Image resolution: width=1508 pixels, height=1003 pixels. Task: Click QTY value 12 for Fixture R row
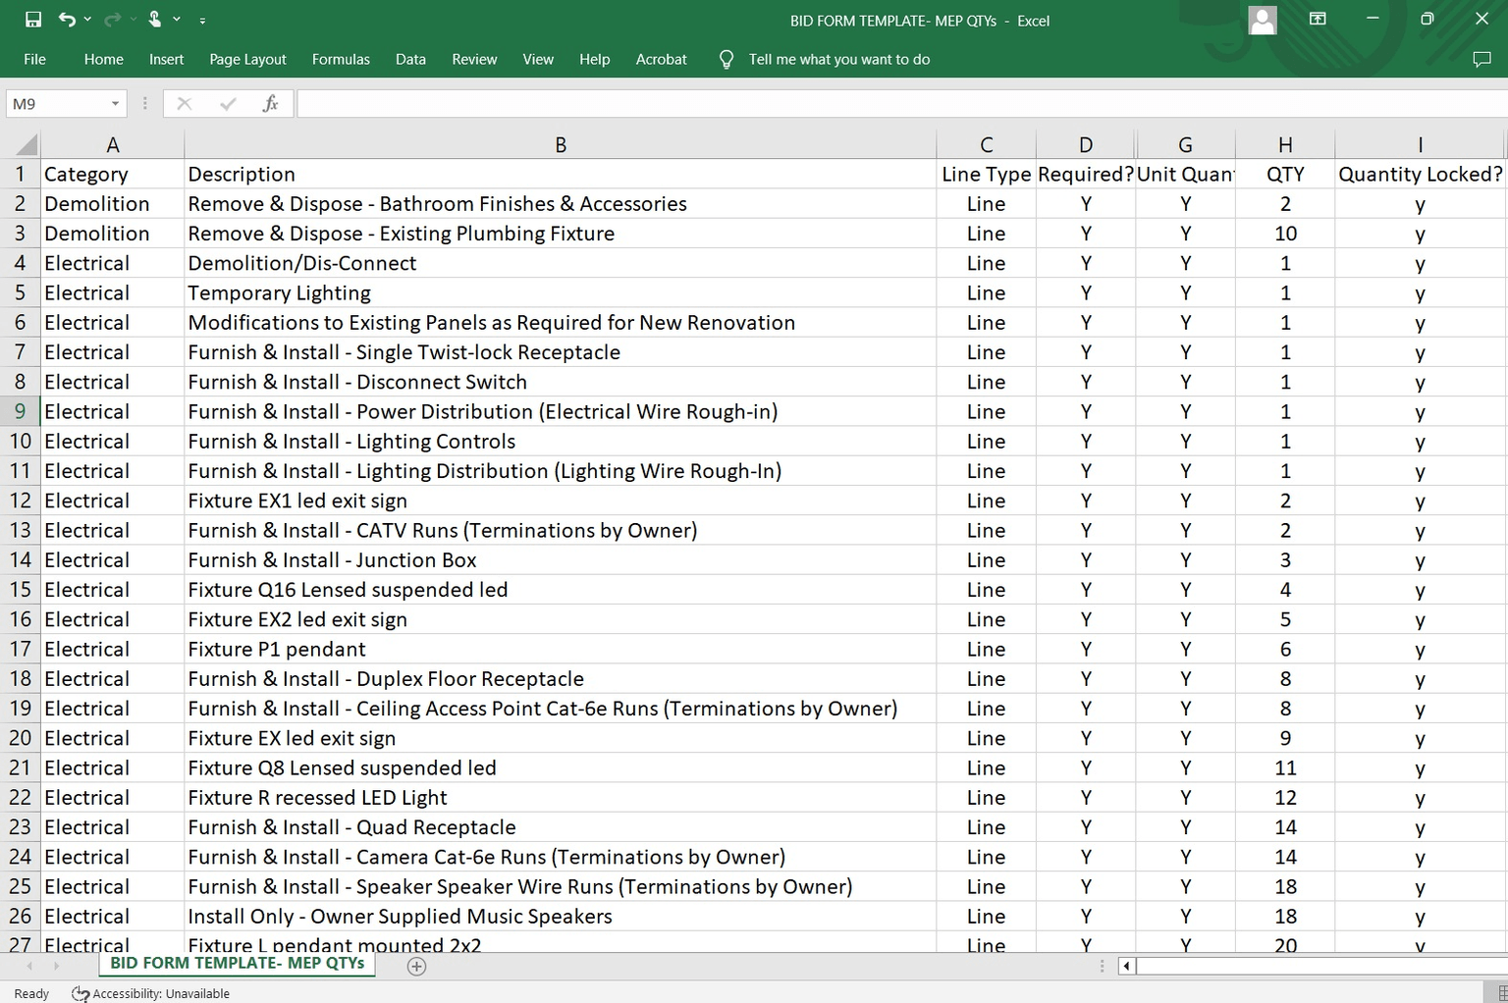pyautogui.click(x=1285, y=797)
